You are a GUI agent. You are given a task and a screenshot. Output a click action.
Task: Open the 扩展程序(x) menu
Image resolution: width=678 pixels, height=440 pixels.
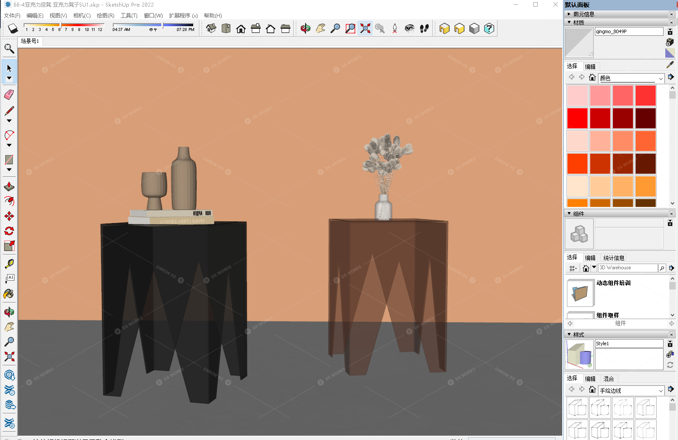click(183, 15)
